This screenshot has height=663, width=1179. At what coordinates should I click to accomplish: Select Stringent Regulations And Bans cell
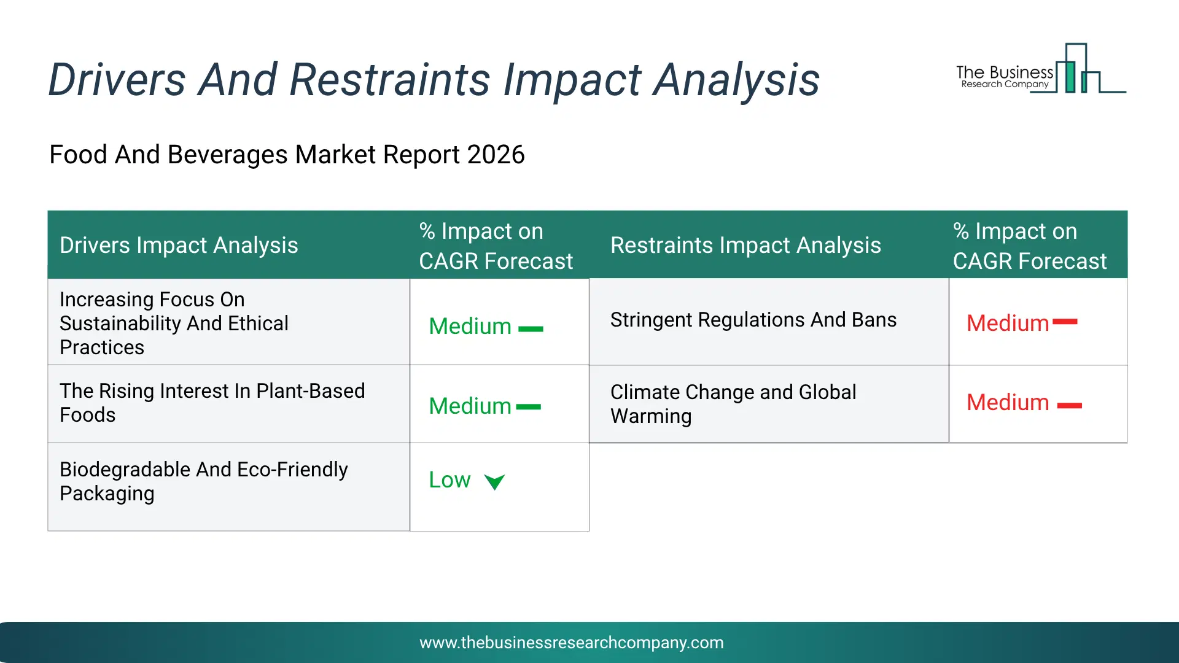769,321
